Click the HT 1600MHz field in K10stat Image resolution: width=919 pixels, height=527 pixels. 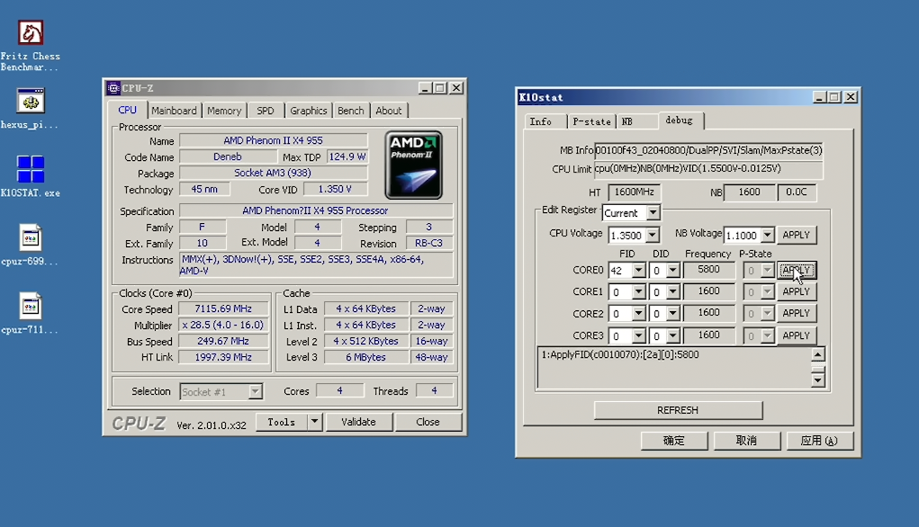click(635, 192)
